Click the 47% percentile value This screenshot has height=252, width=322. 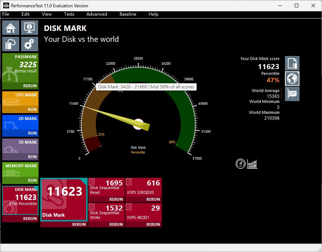(273, 80)
